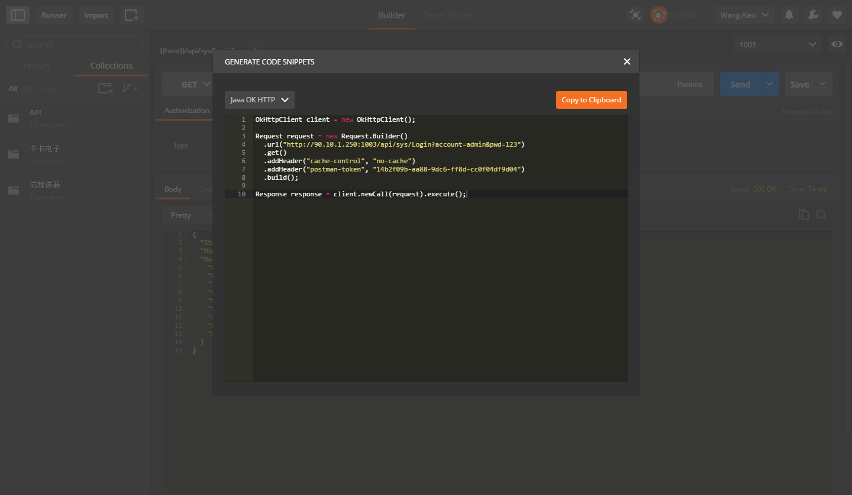Copy the code snippet to clipboard

(591, 100)
